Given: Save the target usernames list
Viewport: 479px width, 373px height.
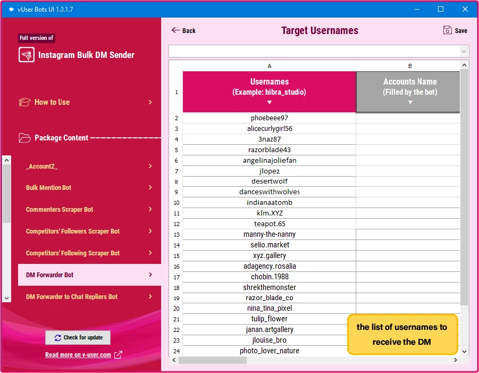Looking at the screenshot, I should 455,30.
